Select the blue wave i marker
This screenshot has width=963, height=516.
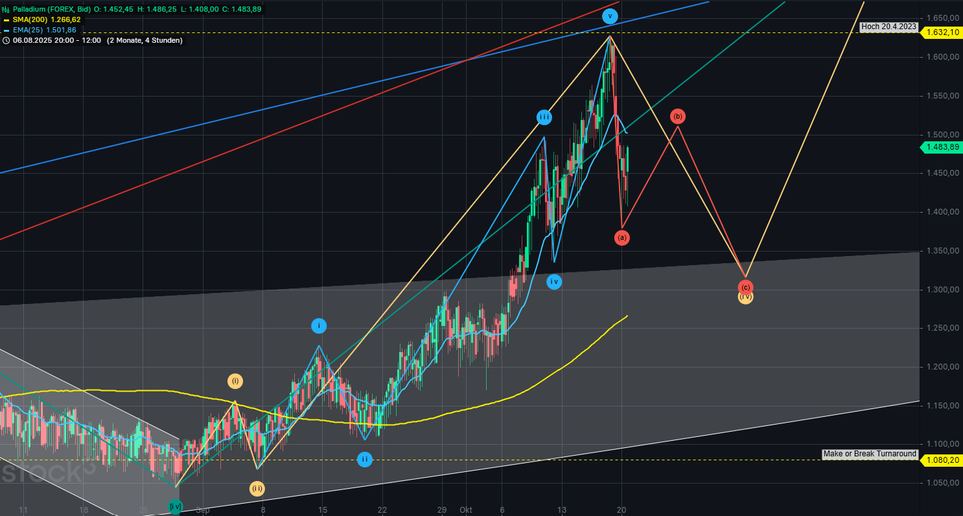(318, 326)
